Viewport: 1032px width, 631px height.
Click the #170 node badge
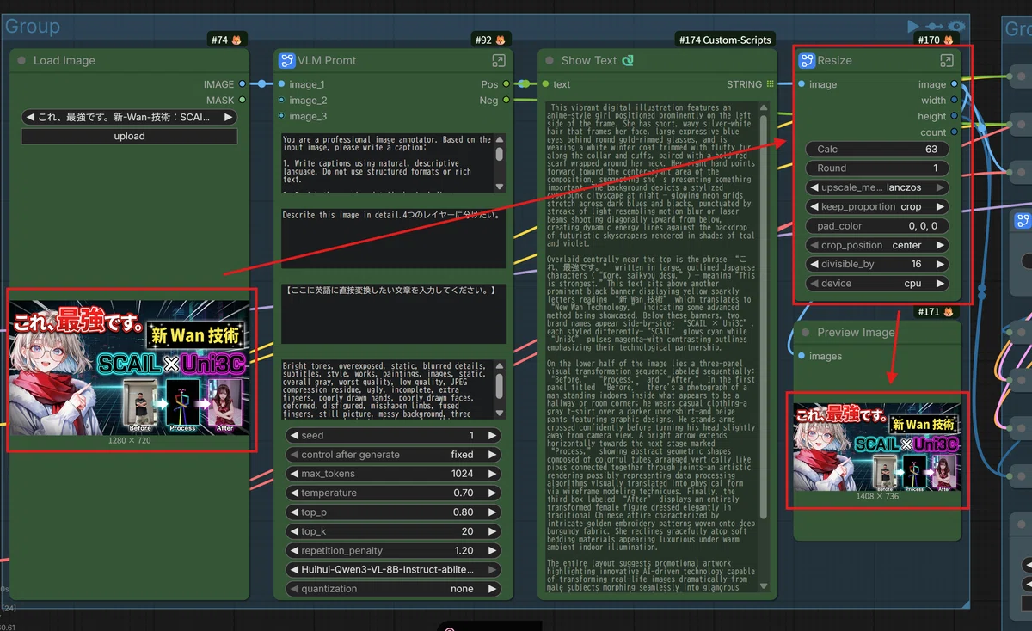click(x=936, y=40)
